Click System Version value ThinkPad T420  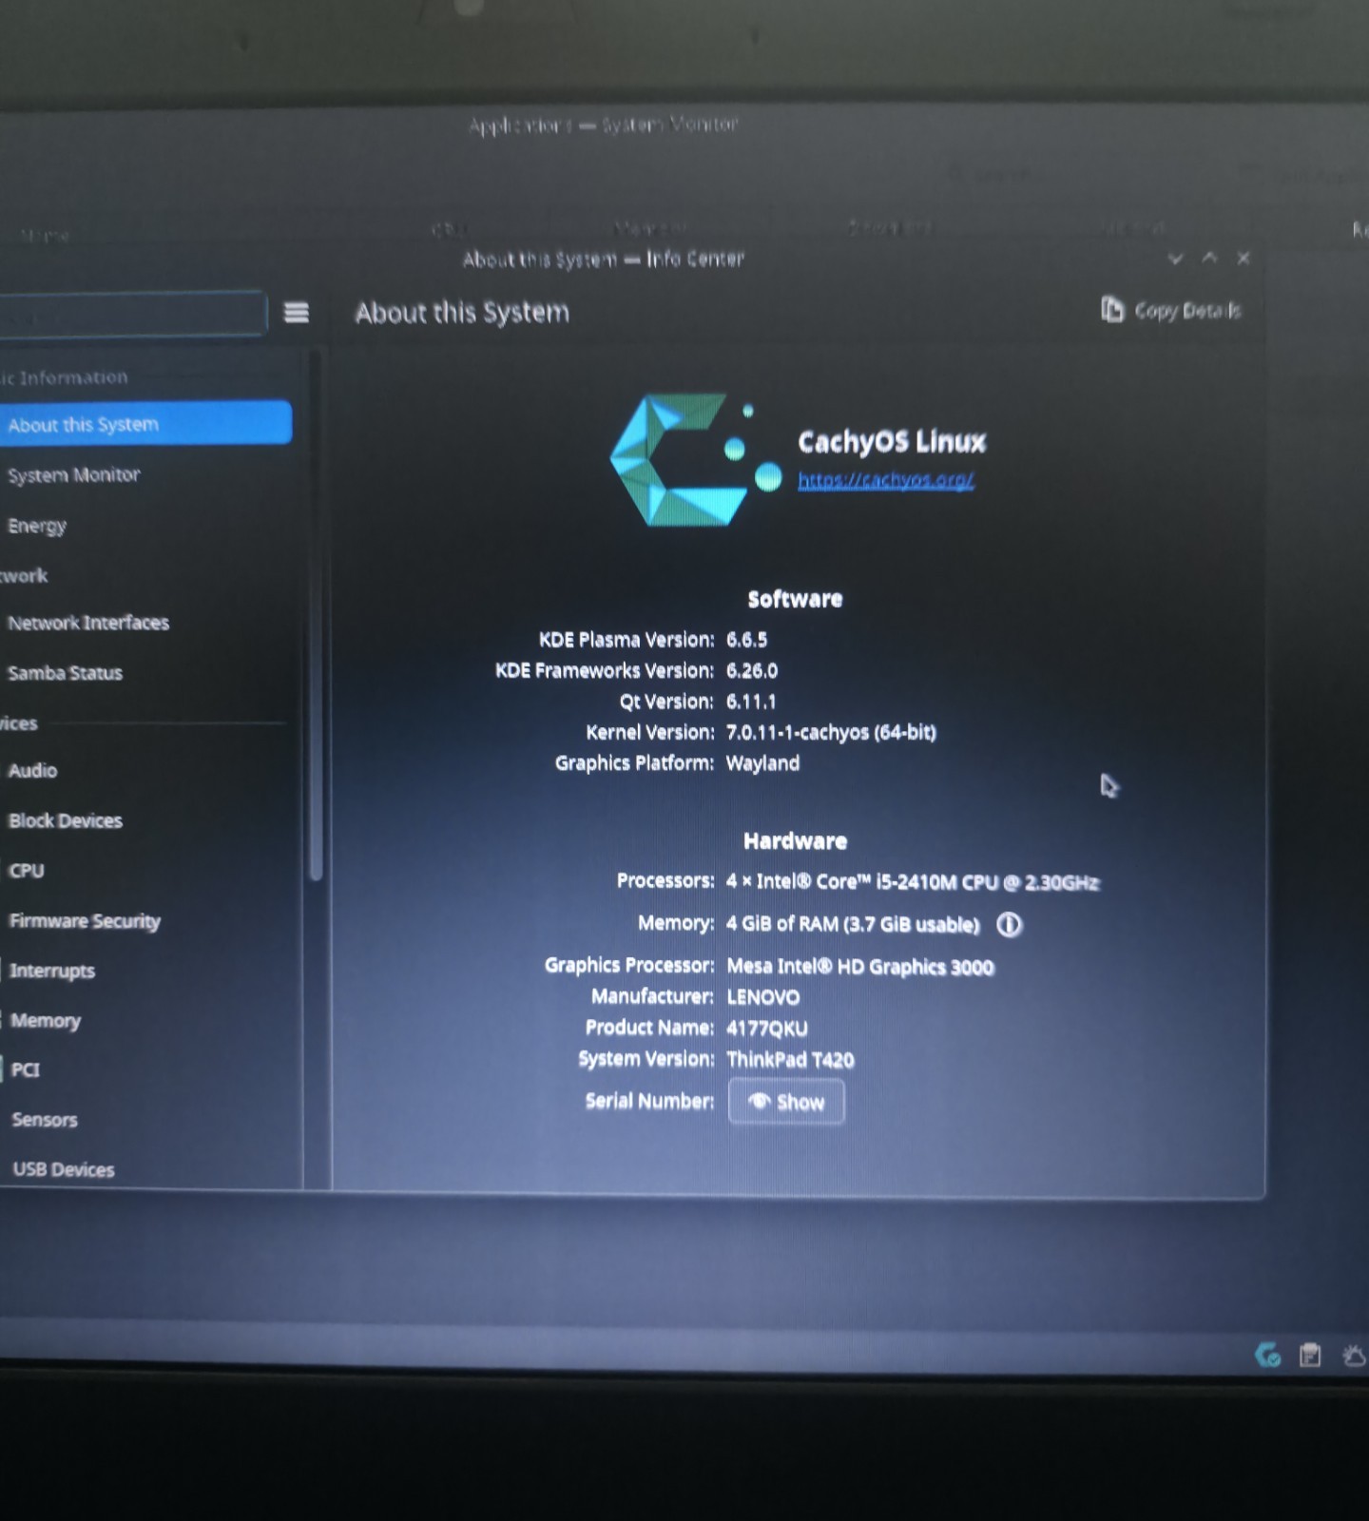pyautogui.click(x=790, y=1060)
